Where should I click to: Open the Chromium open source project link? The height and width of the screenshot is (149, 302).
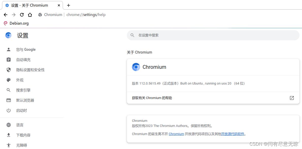tap(176, 134)
